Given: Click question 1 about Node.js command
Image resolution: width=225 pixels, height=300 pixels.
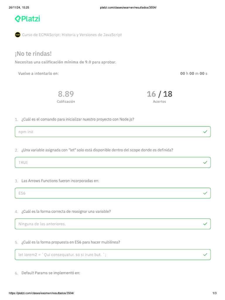Looking at the screenshot, I should (78, 119).
